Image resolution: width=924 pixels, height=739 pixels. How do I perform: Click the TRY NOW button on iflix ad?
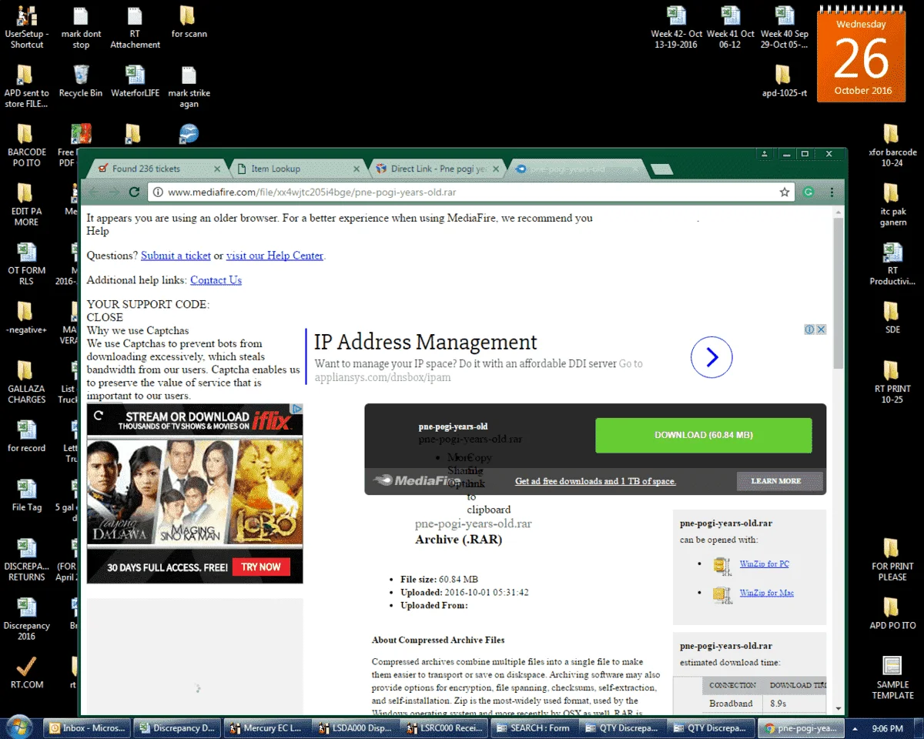261,567
